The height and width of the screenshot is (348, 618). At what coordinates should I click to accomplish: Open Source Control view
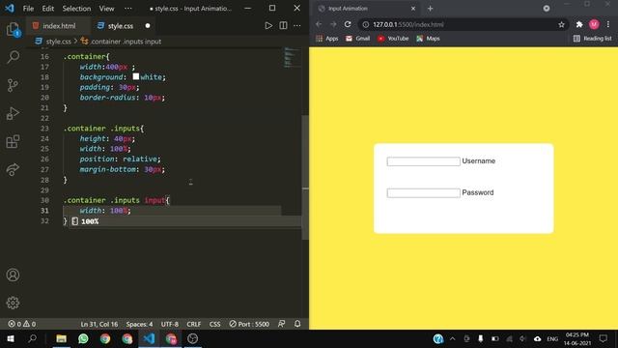tap(13, 85)
